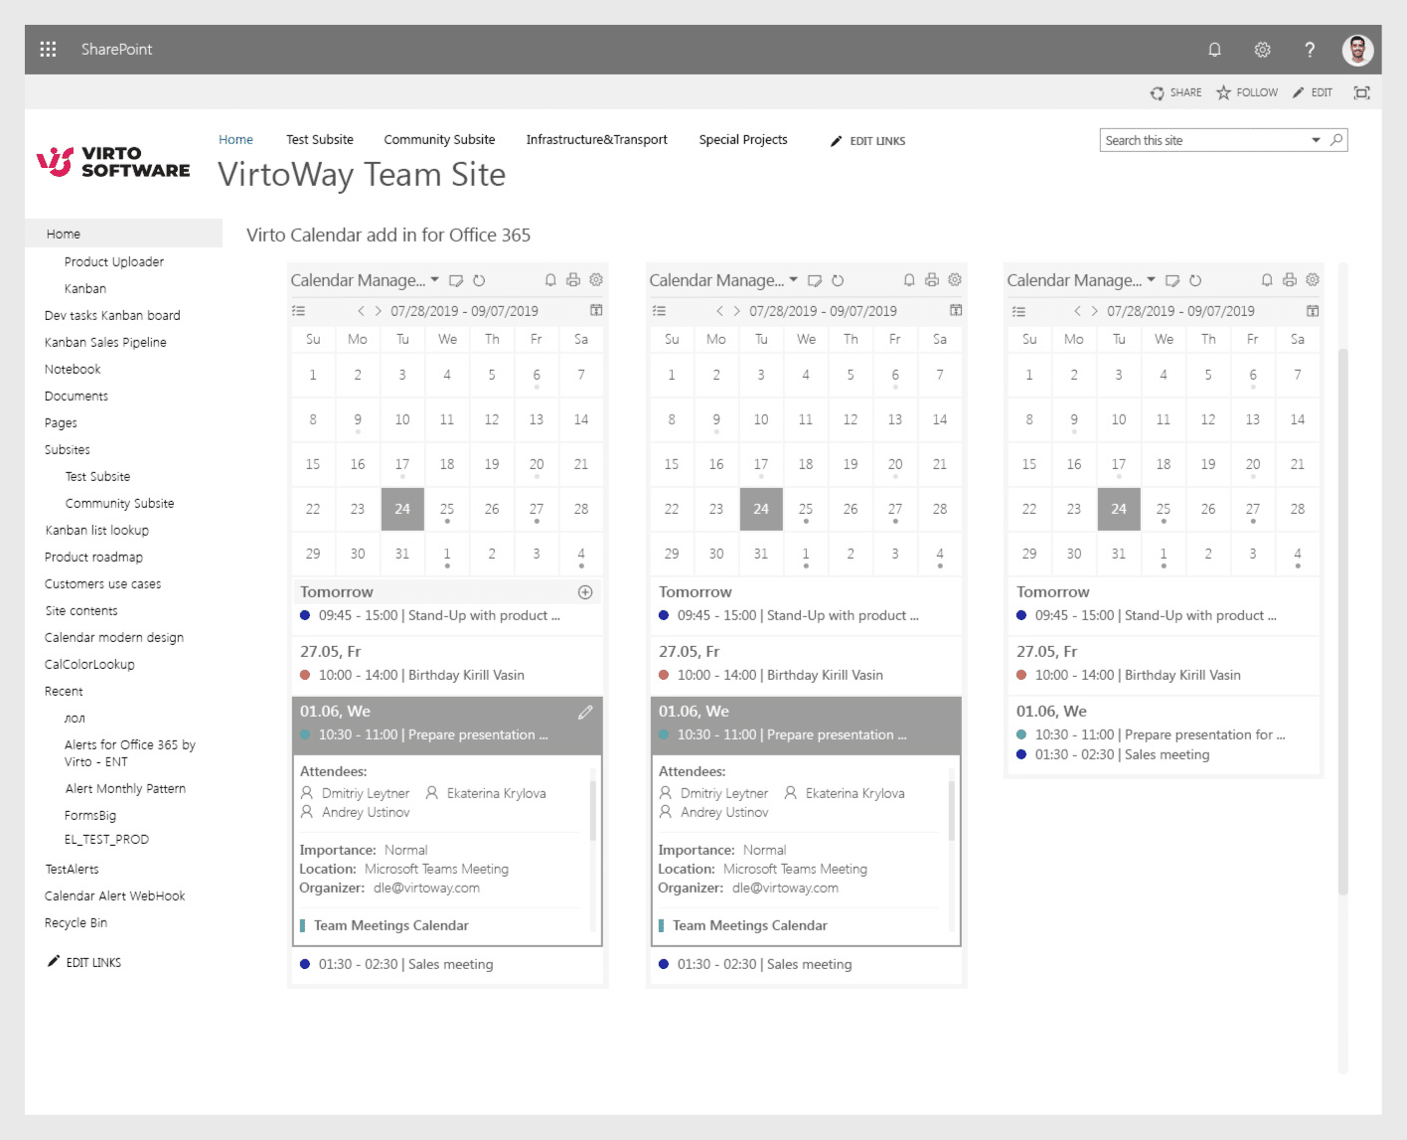Viewport: 1407px width, 1140px height.
Task: Open the search scope dropdown arrow
Action: point(1316,140)
